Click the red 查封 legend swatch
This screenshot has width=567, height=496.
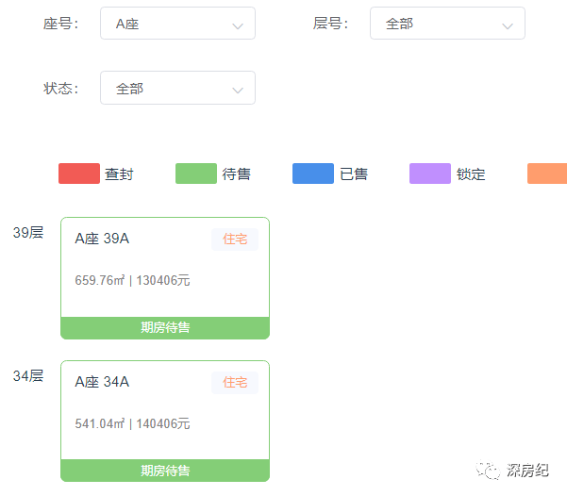click(78, 174)
